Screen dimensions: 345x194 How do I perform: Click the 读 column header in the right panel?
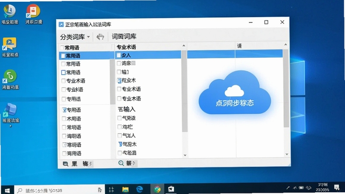tap(239, 46)
